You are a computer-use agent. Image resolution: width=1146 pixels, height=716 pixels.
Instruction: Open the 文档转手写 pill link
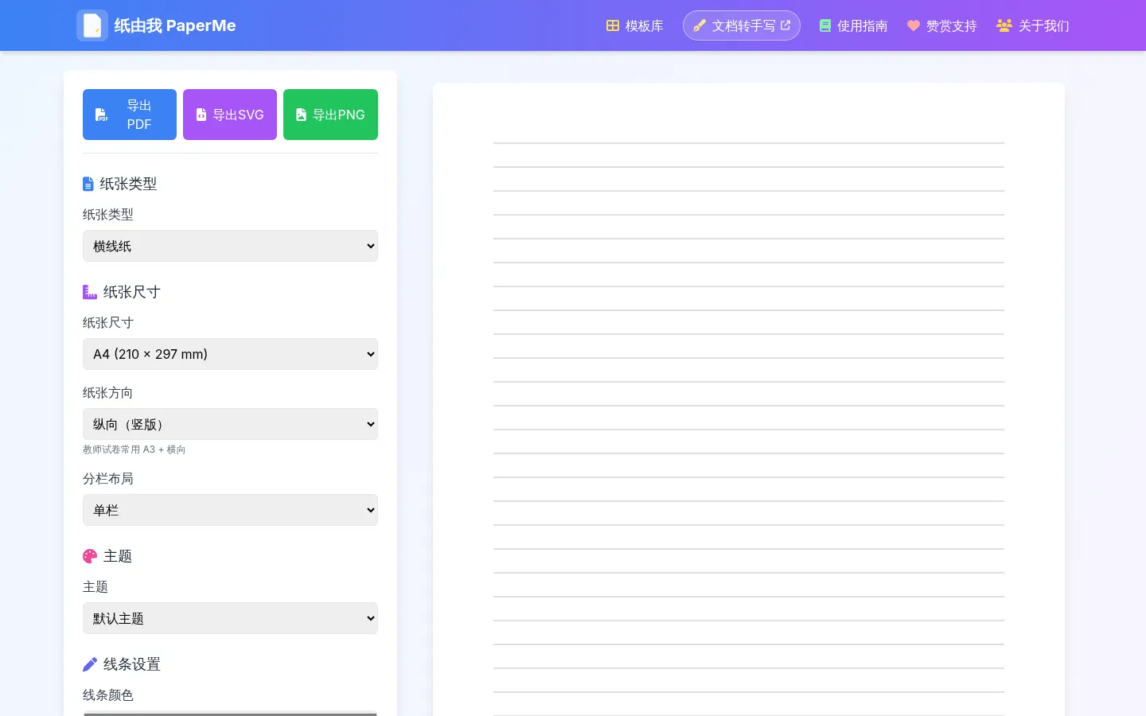point(742,25)
